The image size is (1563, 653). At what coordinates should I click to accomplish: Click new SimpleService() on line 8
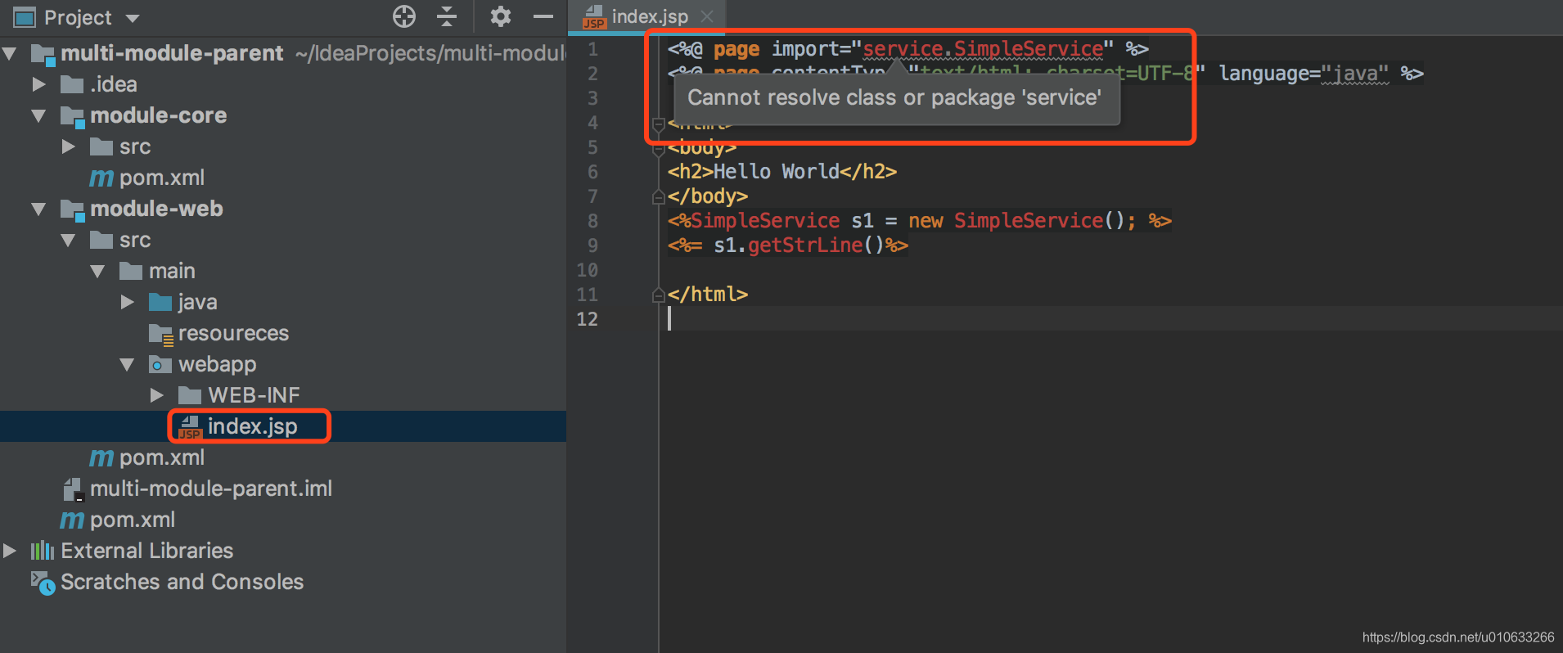coord(1016,221)
